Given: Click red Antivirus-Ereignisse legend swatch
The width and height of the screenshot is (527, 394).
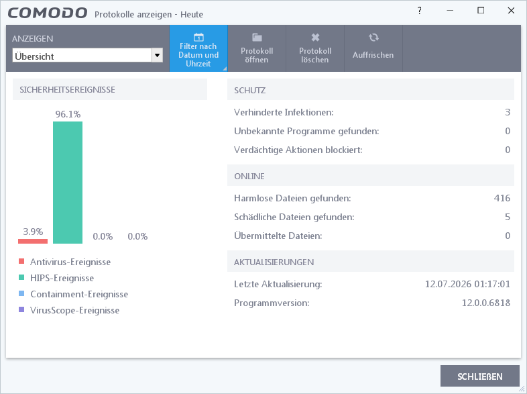Looking at the screenshot, I should coord(21,261).
